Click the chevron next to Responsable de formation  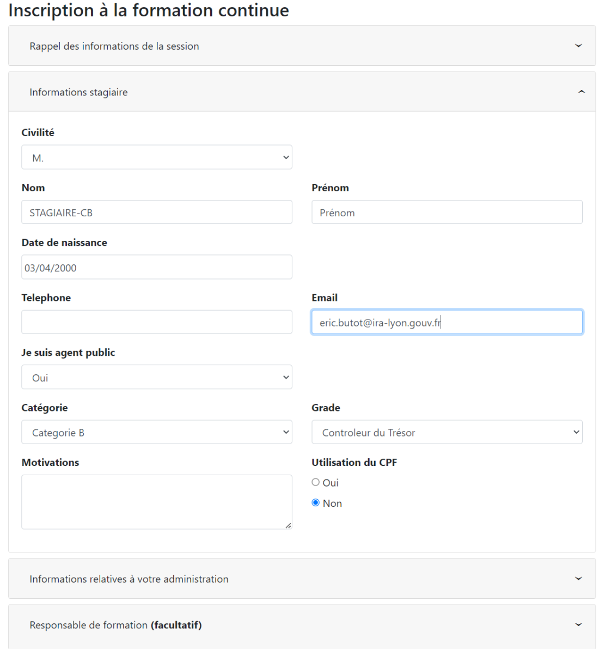(x=578, y=625)
